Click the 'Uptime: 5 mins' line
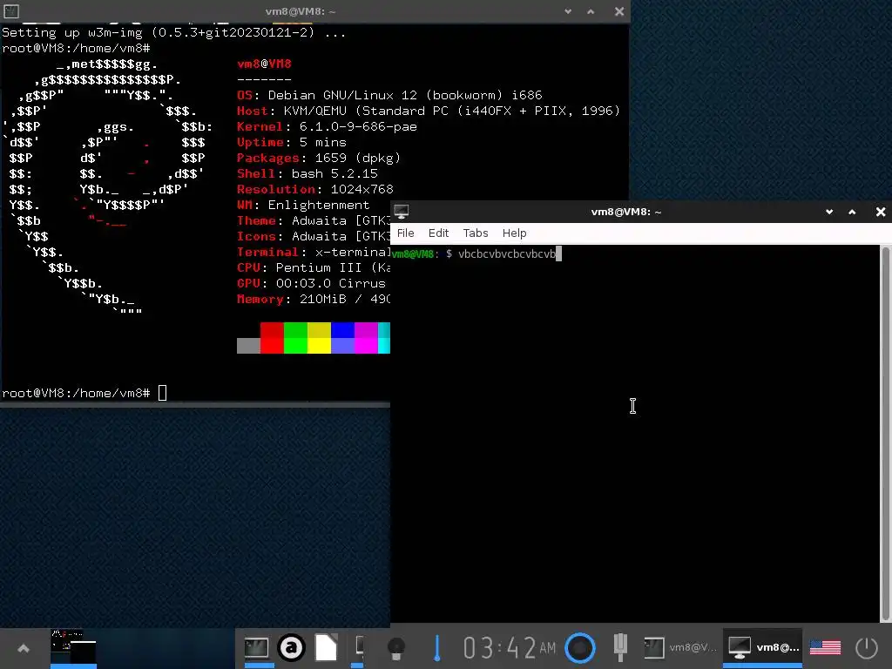The height and width of the screenshot is (669, 892). tap(291, 142)
